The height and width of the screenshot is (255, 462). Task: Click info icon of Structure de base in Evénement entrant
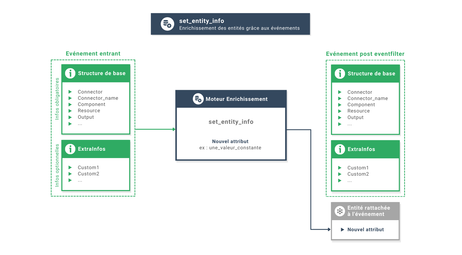[x=70, y=73]
